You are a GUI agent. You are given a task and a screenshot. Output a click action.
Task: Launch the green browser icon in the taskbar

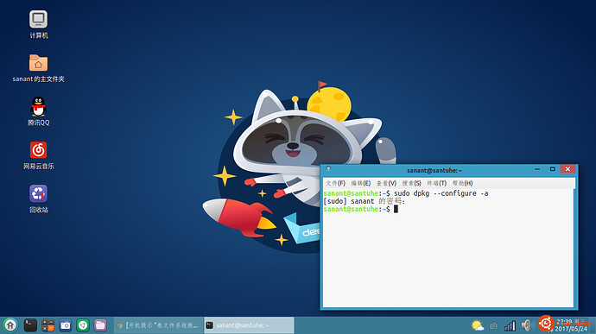coord(83,325)
